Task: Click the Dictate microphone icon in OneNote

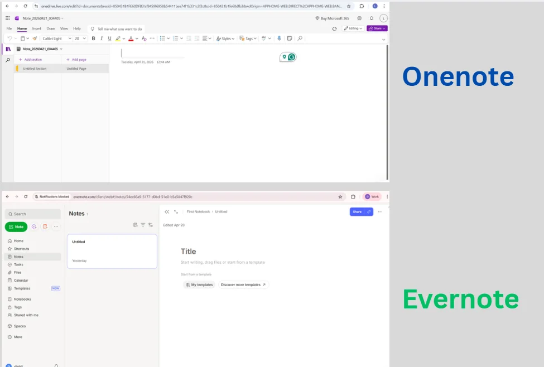Action: tap(280, 38)
